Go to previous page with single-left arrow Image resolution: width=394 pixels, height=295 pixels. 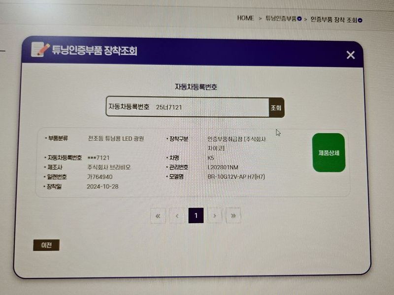coord(177,215)
